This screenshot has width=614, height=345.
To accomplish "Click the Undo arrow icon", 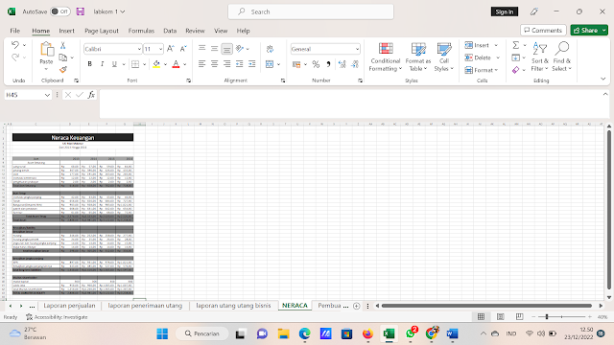I will pos(15,45).
